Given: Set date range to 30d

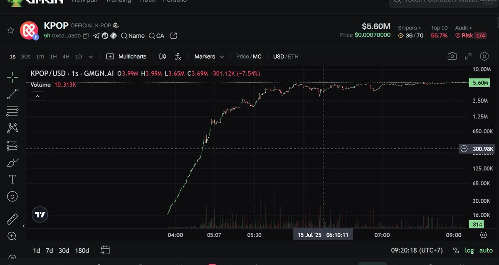Looking at the screenshot, I should [64, 250].
